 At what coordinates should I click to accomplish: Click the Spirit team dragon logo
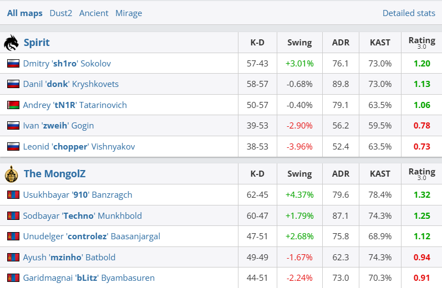pos(11,43)
